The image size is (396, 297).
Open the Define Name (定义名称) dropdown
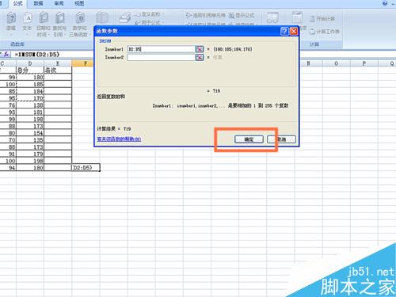(x=150, y=14)
